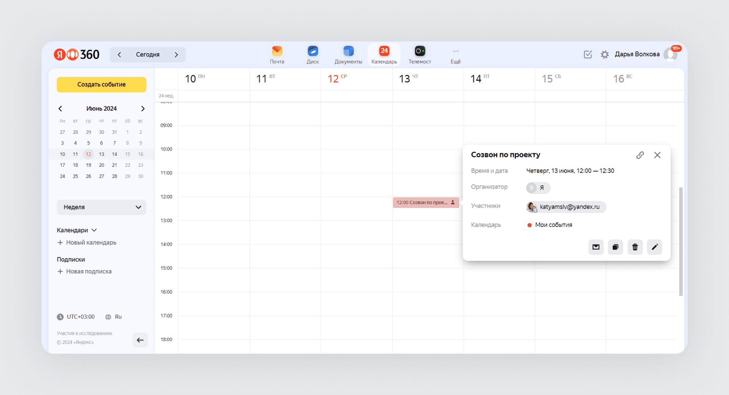The image size is (729, 395).
Task: Select day 14 ПТ column header
Action: click(480, 79)
